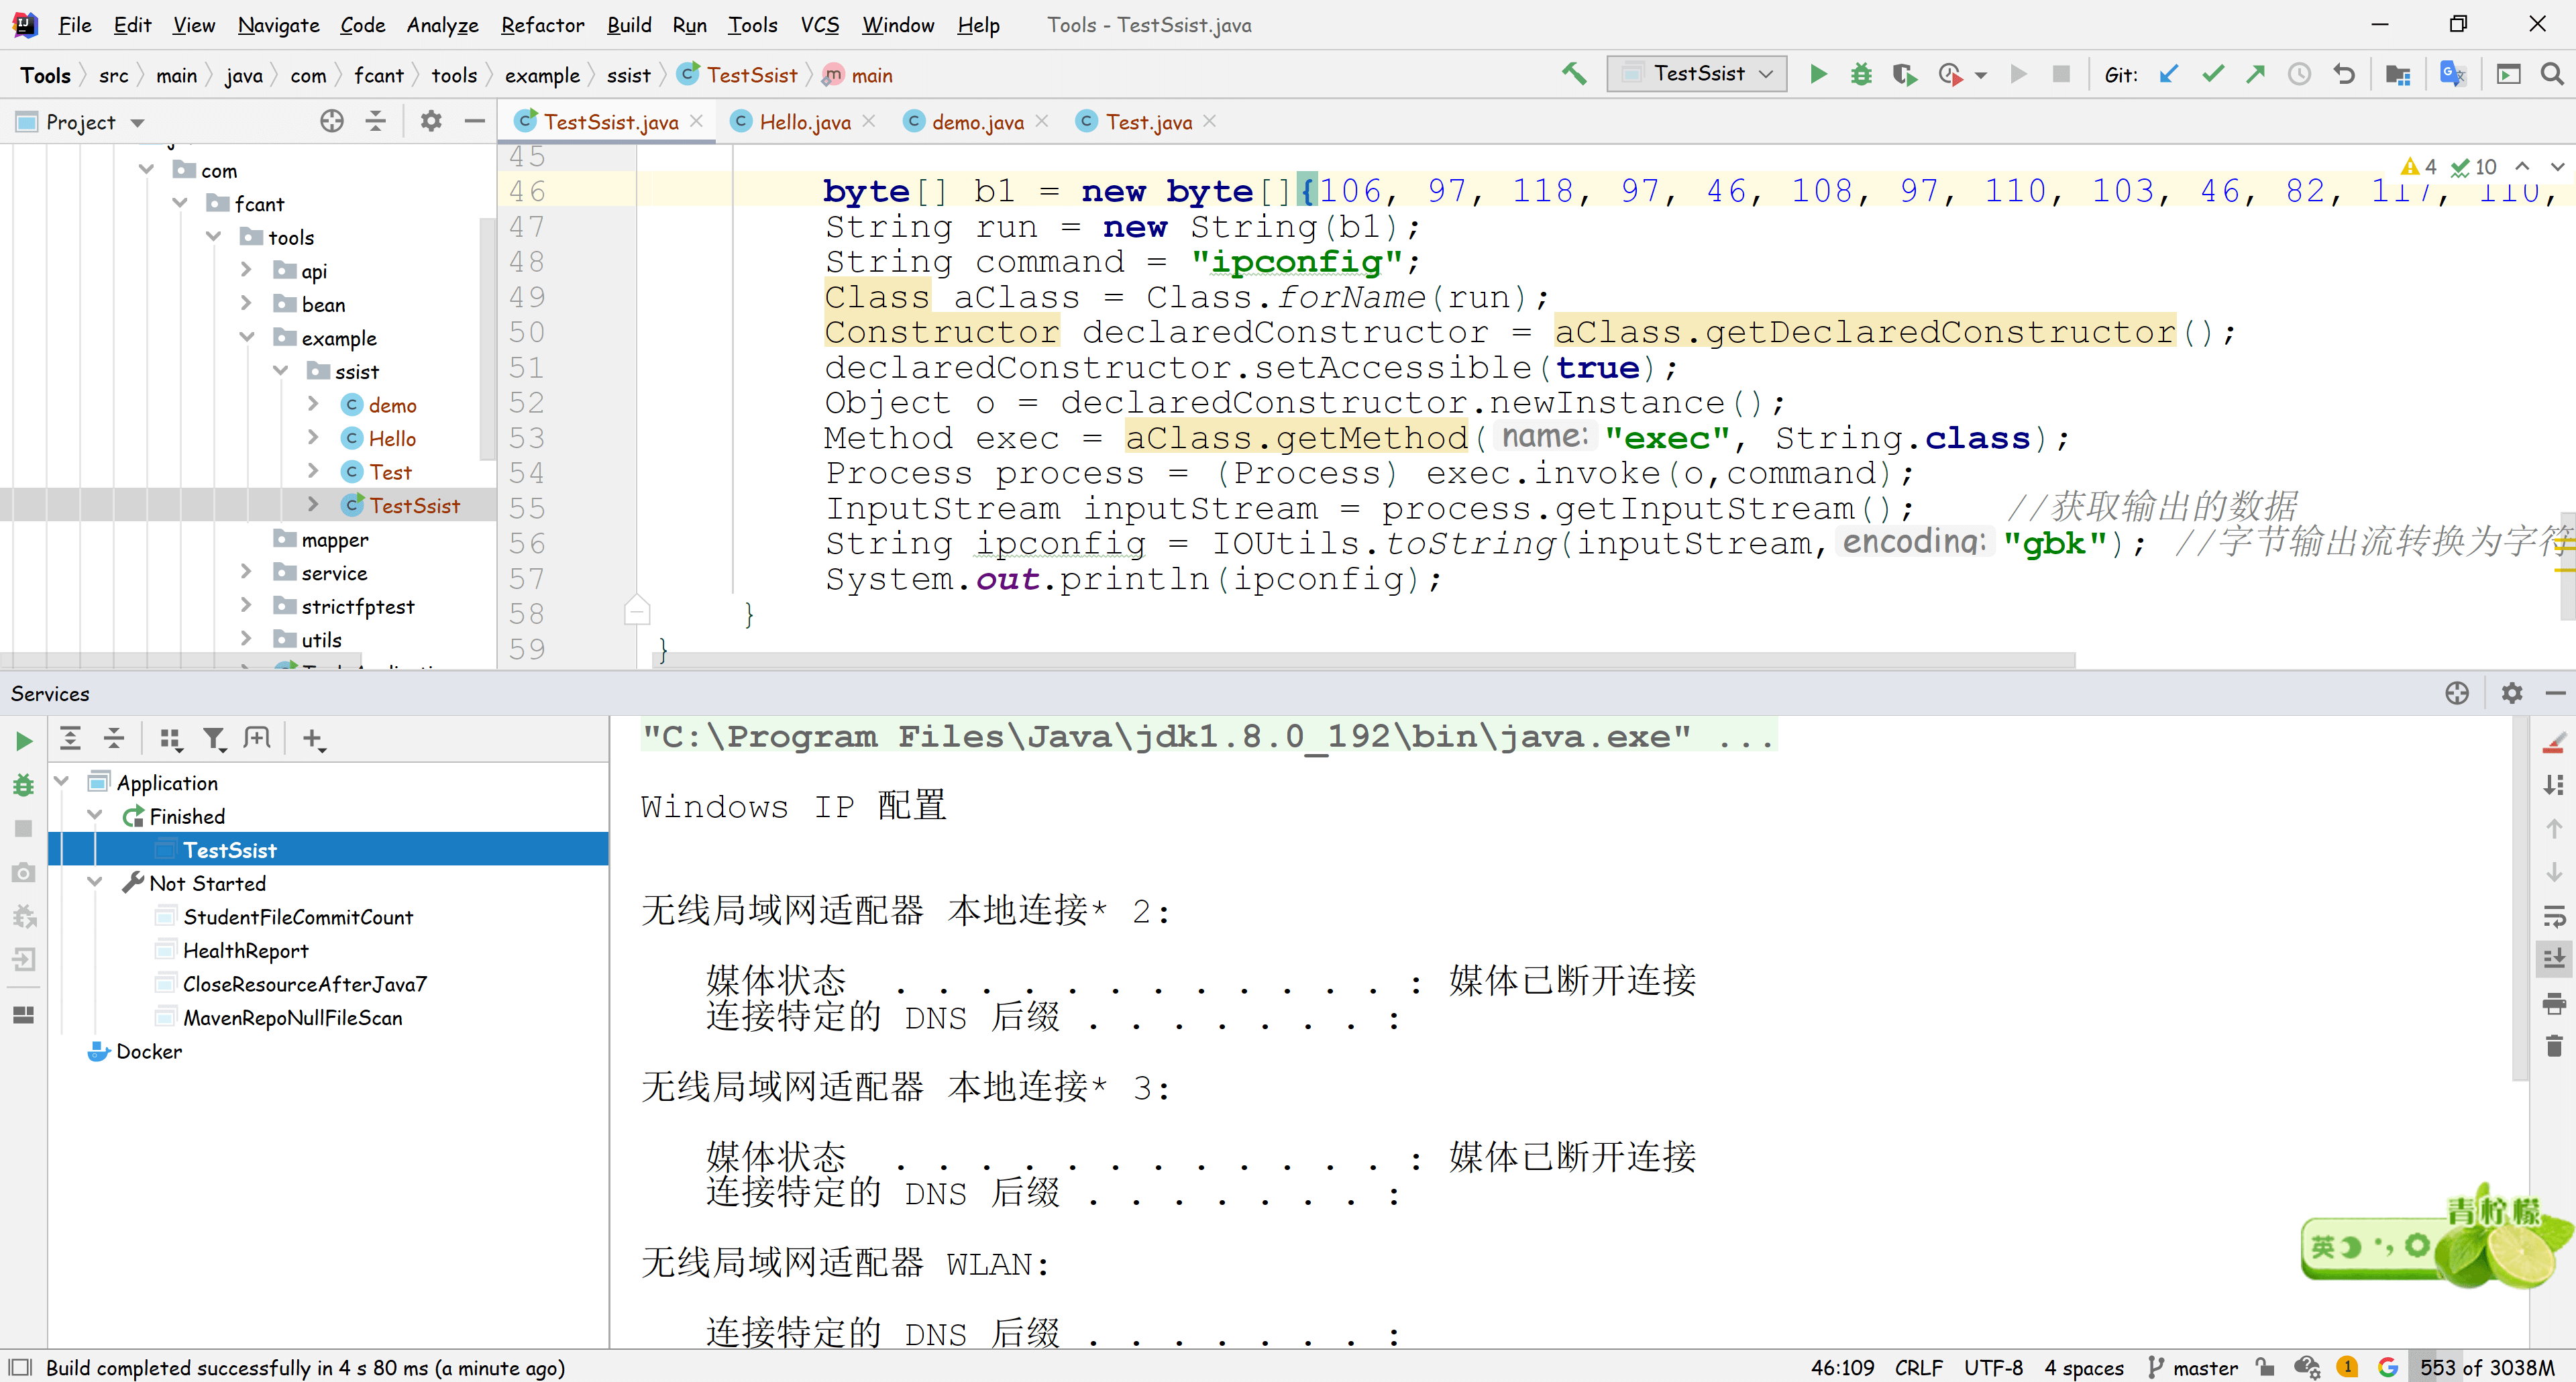Click Git update project arrow icon
2576x1382 pixels.
pyautogui.click(x=2168, y=74)
